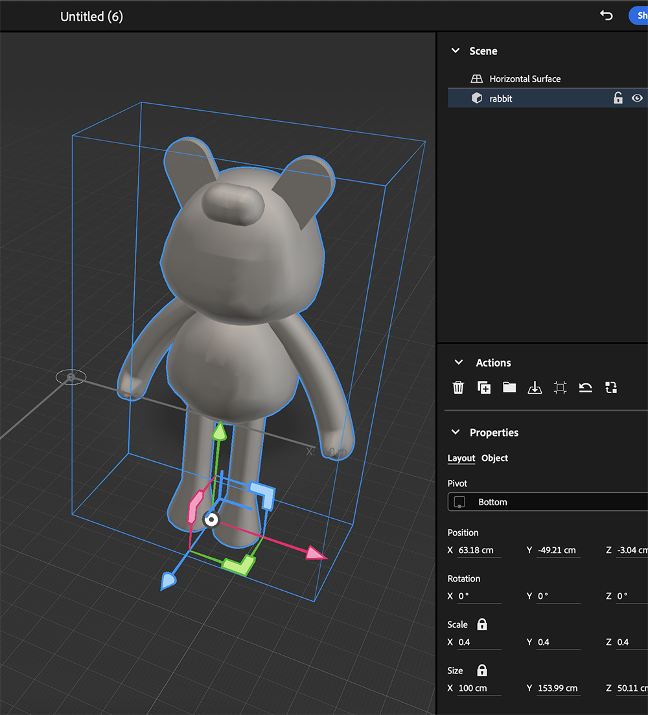
Task: Switch to the Object tab in Properties
Action: (x=494, y=458)
